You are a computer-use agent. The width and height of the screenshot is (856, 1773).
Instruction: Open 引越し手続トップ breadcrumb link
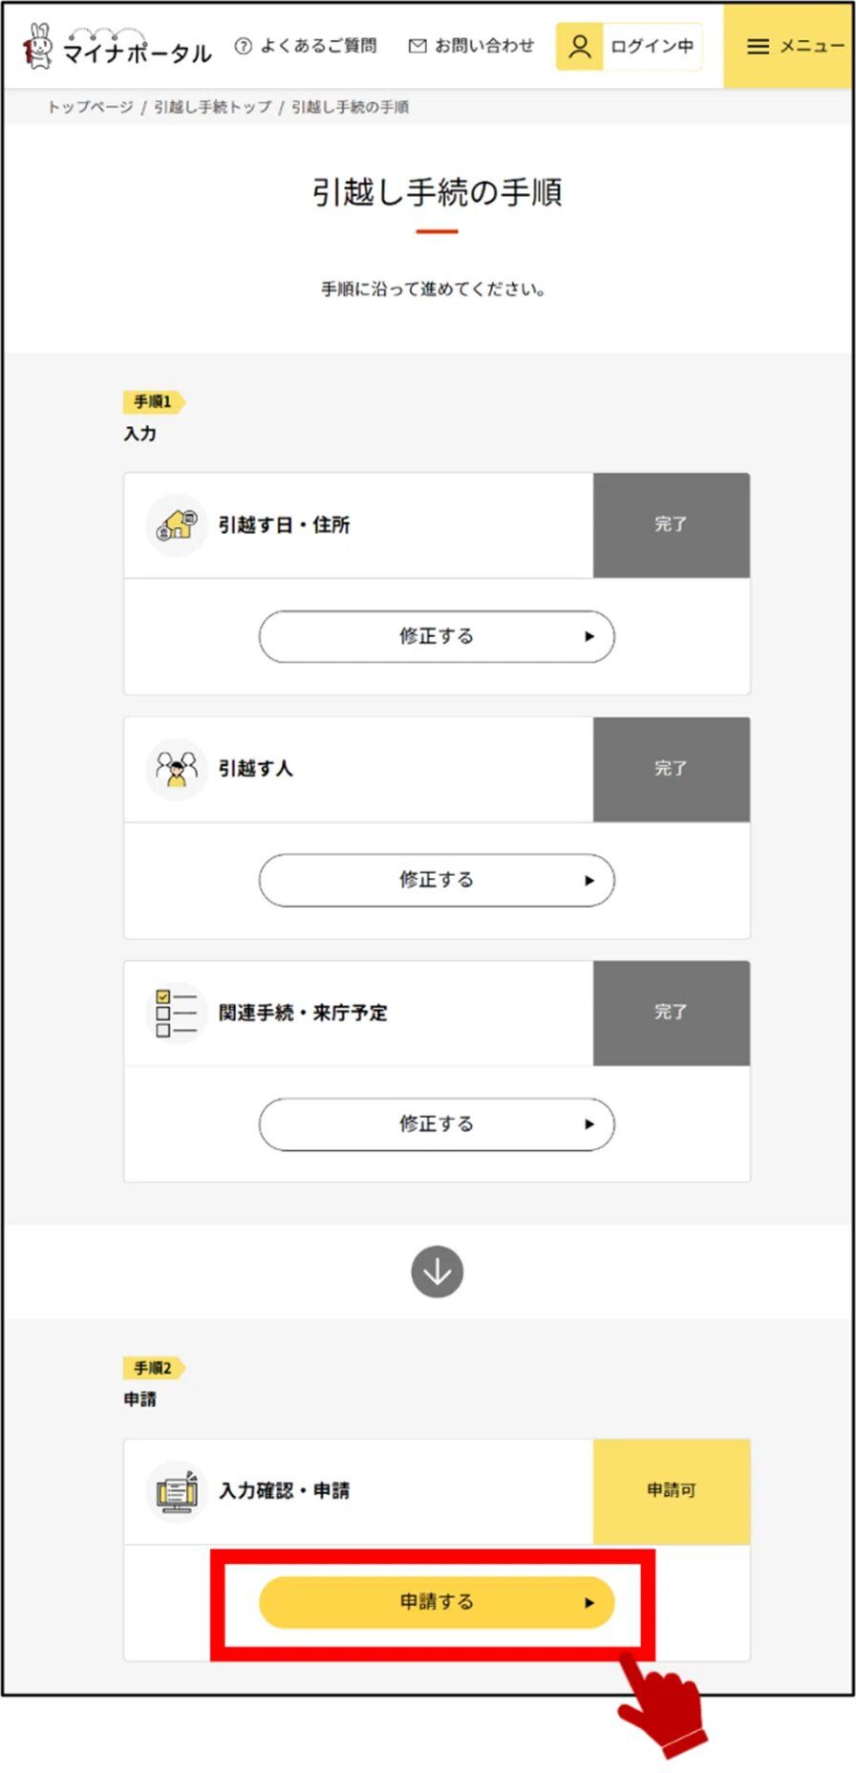[212, 107]
